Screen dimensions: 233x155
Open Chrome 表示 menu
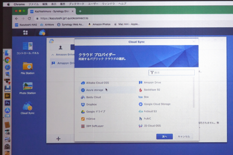(x=54, y=4)
